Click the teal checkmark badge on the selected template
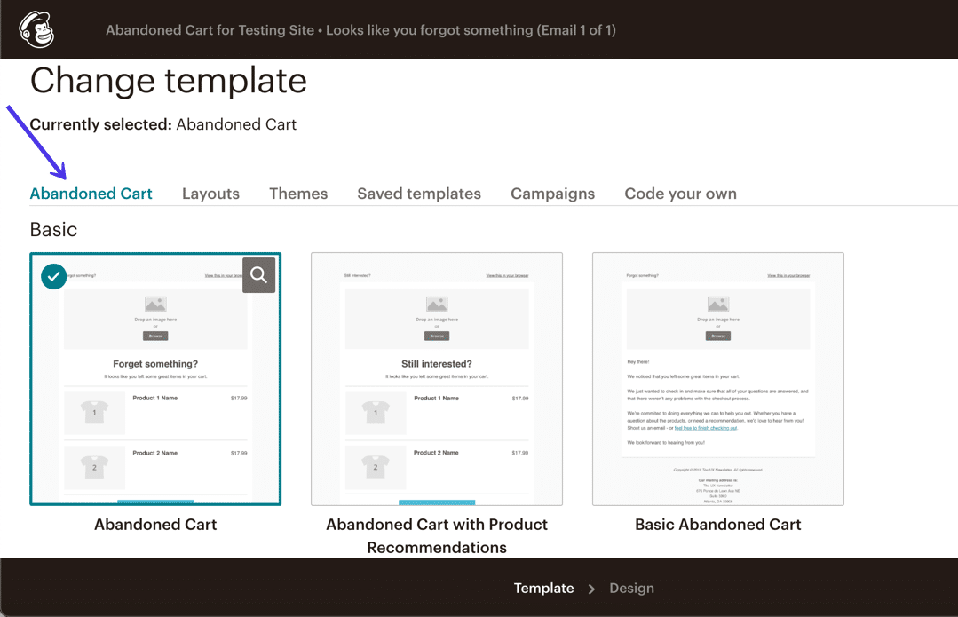958x617 pixels. (53, 276)
